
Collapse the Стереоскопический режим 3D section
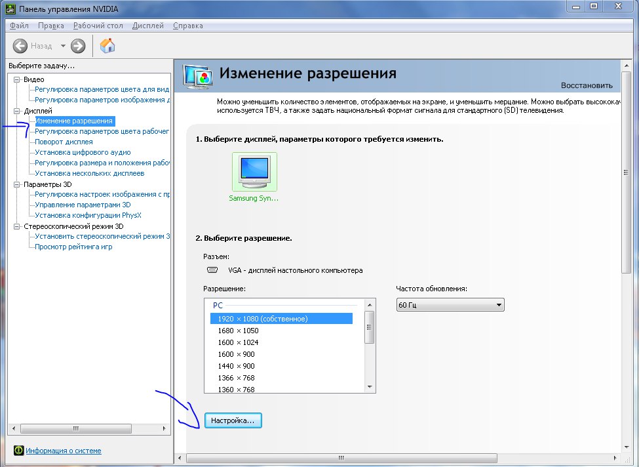pyautogui.click(x=18, y=226)
